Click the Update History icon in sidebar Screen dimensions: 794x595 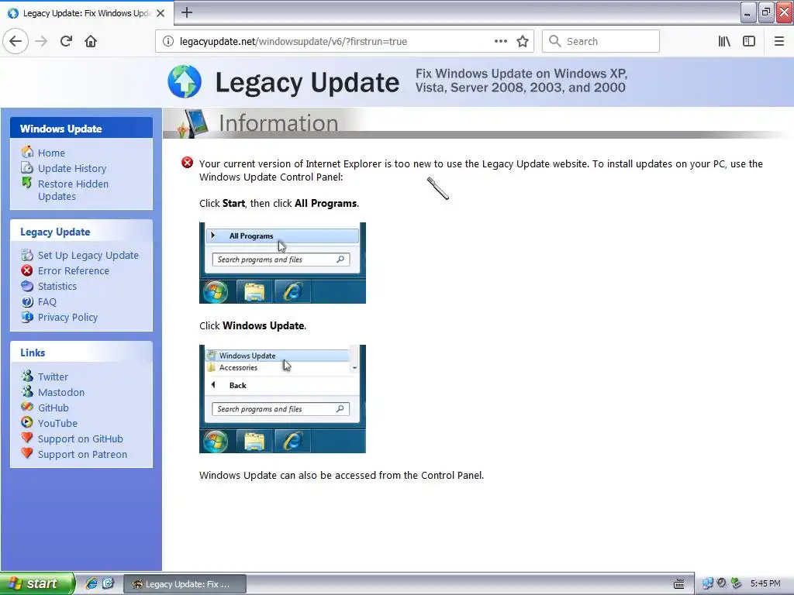click(x=27, y=167)
